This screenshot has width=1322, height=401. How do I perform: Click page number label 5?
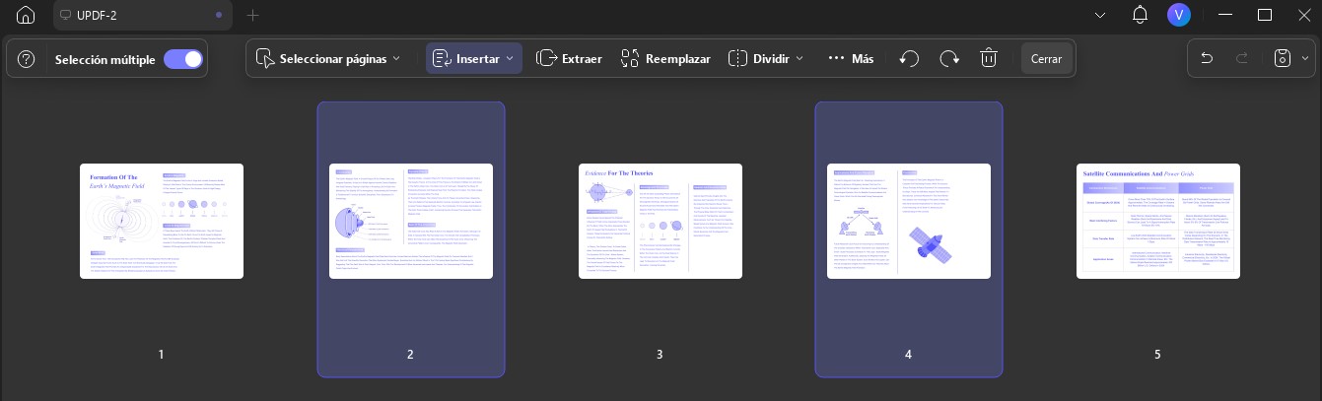[1157, 354]
